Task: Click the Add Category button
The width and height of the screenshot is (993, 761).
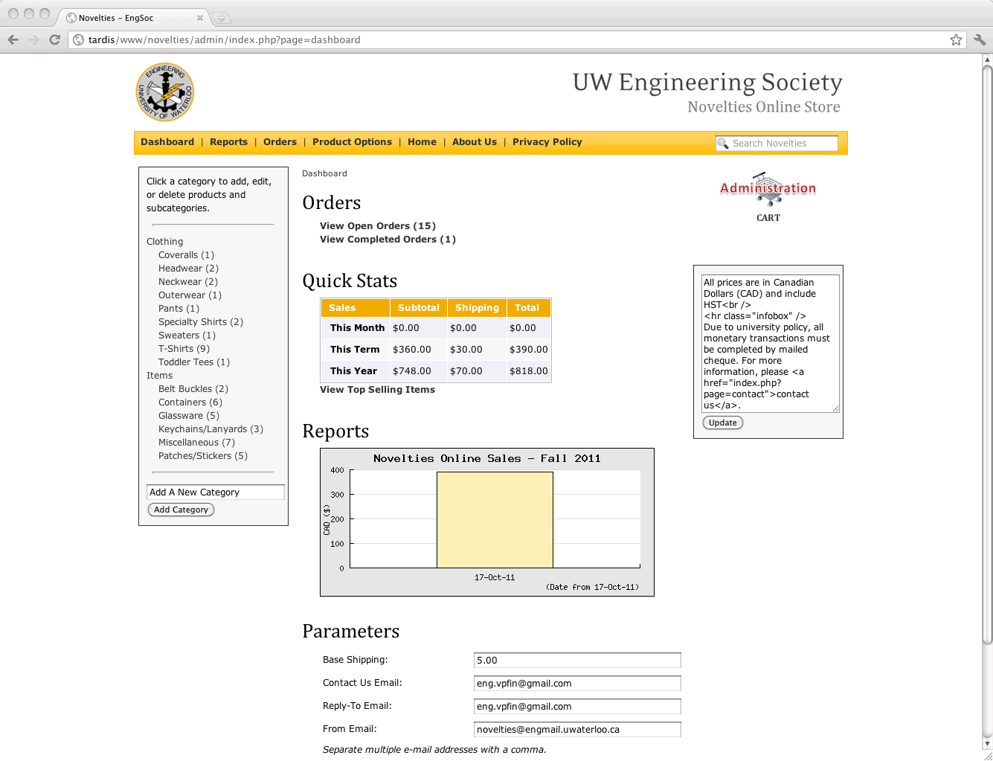Action: tap(181, 510)
